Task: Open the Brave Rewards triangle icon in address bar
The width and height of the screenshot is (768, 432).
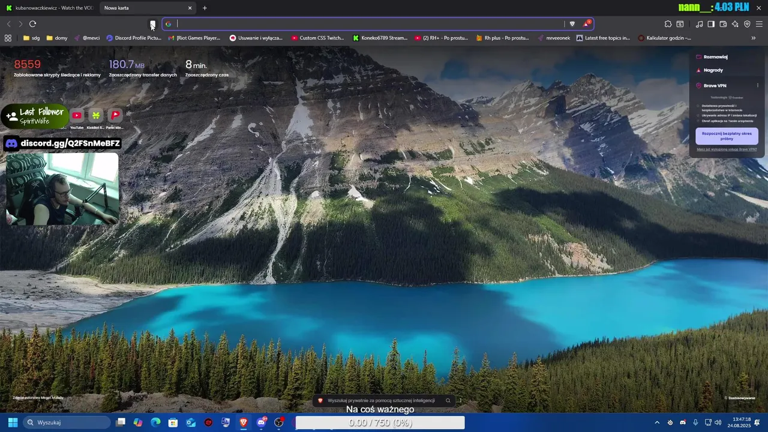Action: point(587,24)
